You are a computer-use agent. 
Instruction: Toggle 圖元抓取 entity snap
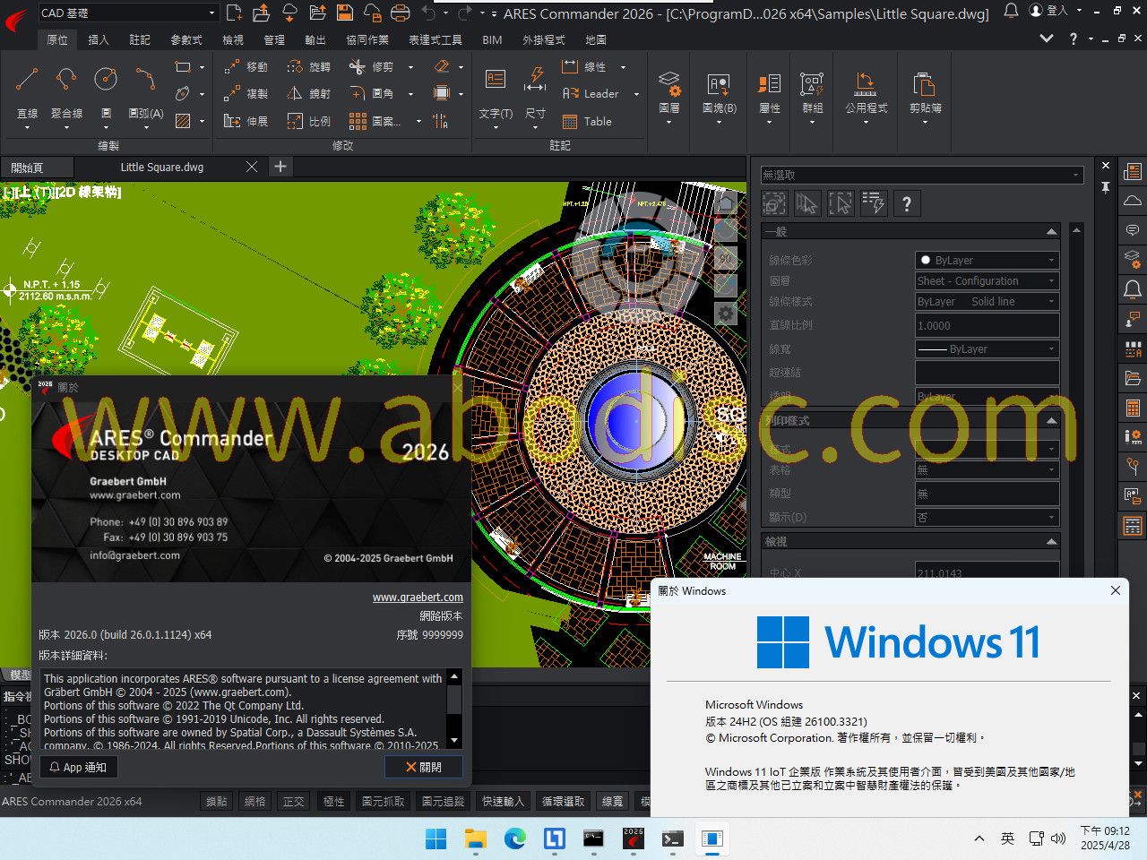coord(384,802)
